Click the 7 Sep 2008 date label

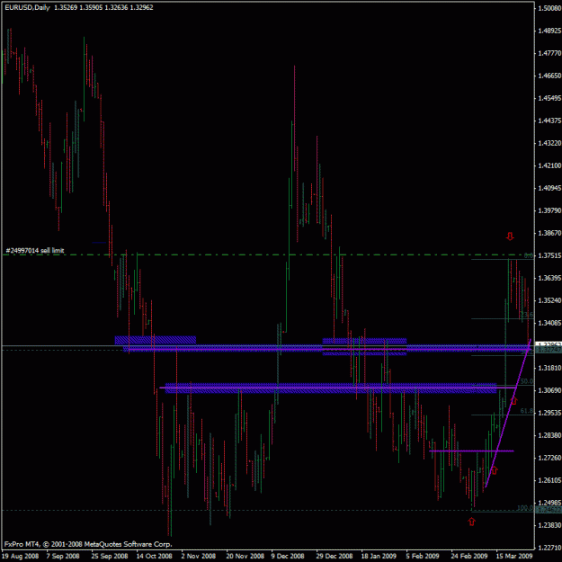[63, 556]
